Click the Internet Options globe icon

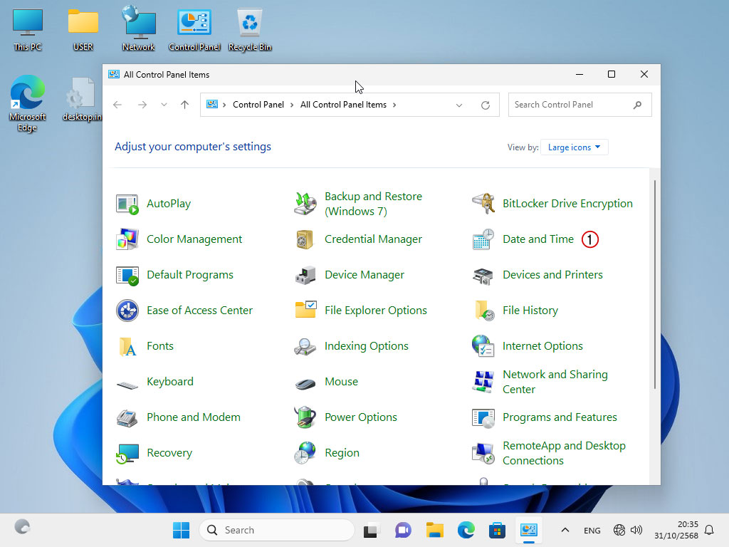pyautogui.click(x=483, y=346)
